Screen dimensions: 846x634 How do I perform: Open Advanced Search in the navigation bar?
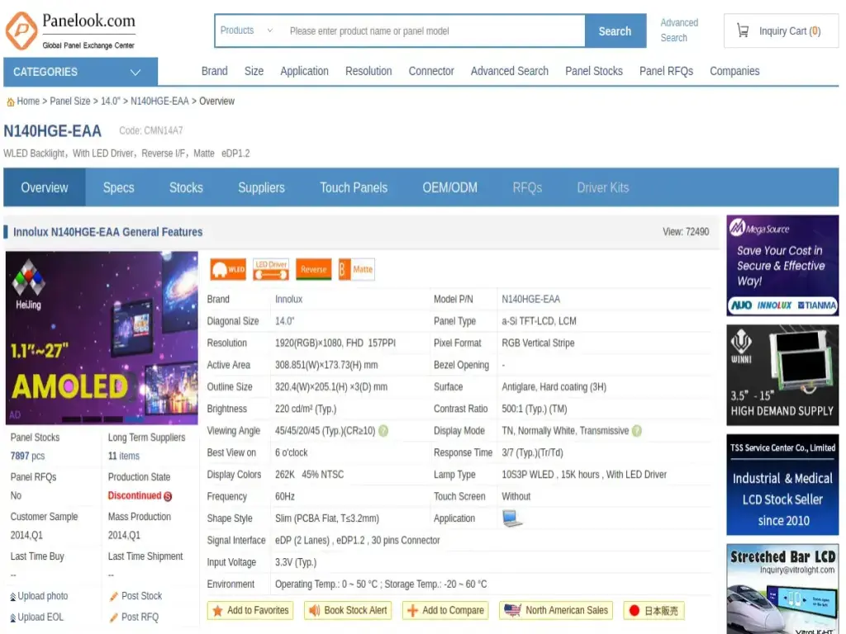click(x=509, y=71)
